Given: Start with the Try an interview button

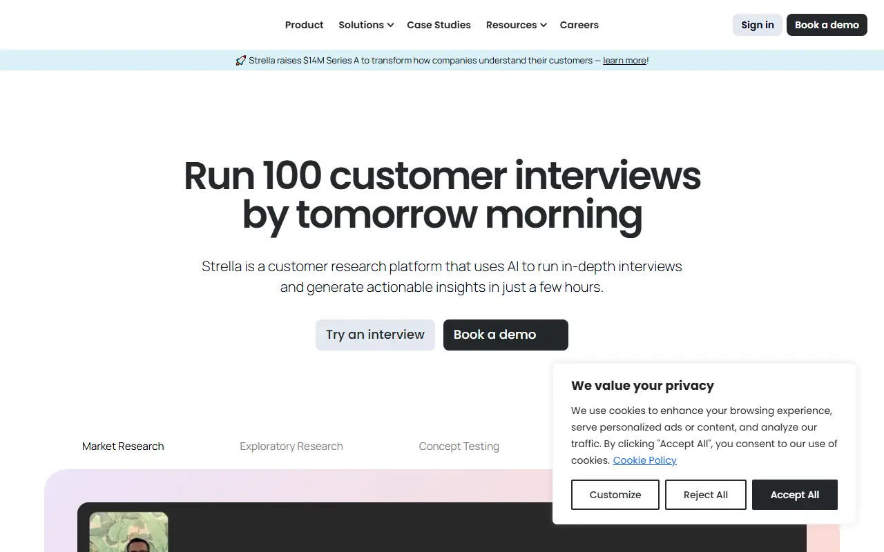Looking at the screenshot, I should click(375, 335).
